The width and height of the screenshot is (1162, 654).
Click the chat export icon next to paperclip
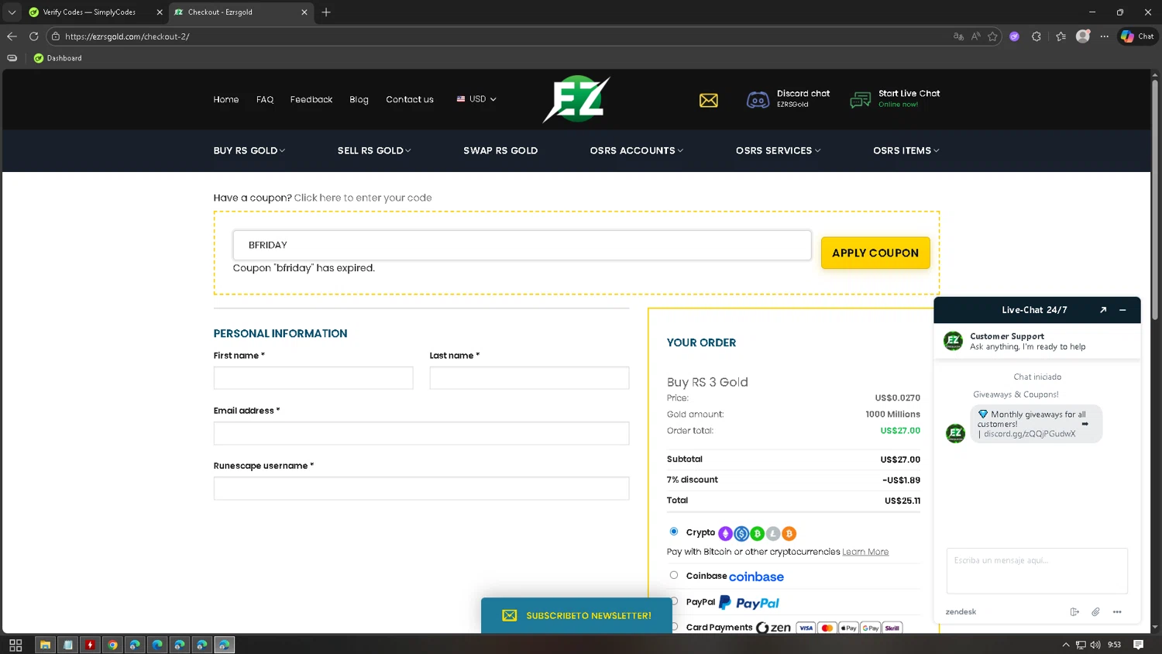click(x=1074, y=612)
